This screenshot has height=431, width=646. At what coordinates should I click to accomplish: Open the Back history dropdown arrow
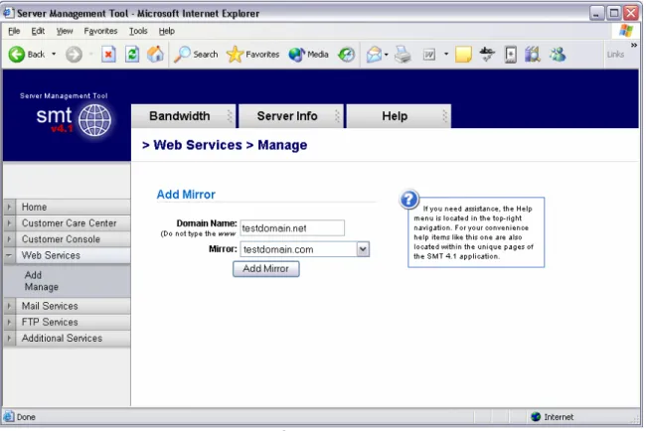(54, 55)
